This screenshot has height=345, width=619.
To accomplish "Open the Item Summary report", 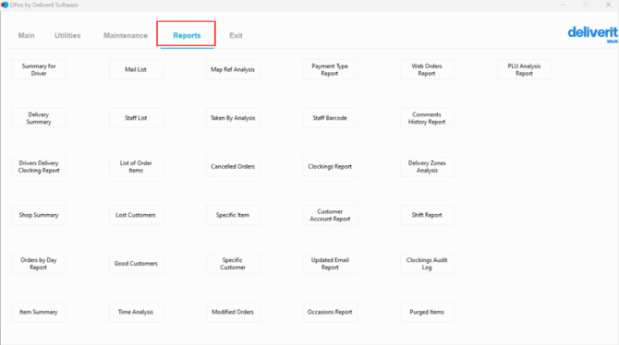I will (39, 312).
